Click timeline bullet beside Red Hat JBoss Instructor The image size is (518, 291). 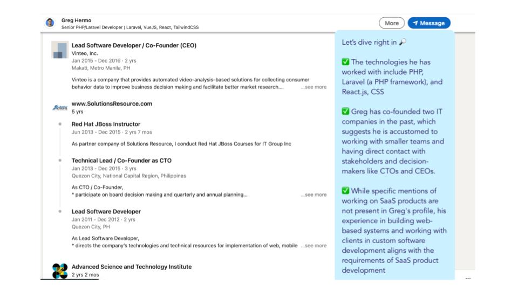60,124
